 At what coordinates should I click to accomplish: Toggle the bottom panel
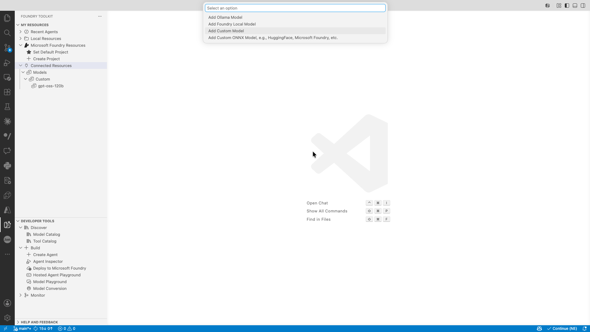point(575,6)
